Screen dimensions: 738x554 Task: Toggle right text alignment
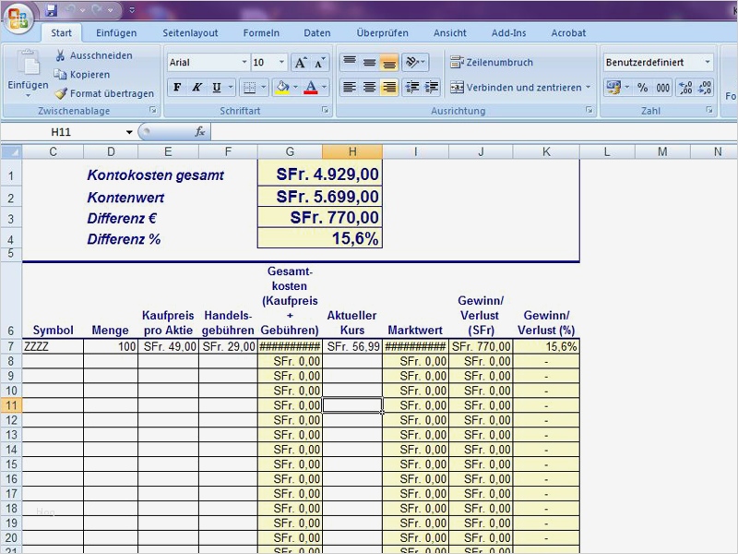387,87
